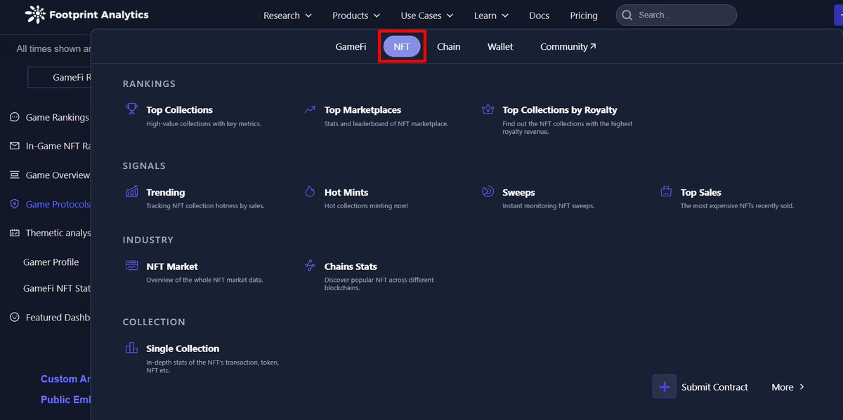Open Top Collections by Royalty crown icon
The width and height of the screenshot is (843, 420).
click(488, 109)
